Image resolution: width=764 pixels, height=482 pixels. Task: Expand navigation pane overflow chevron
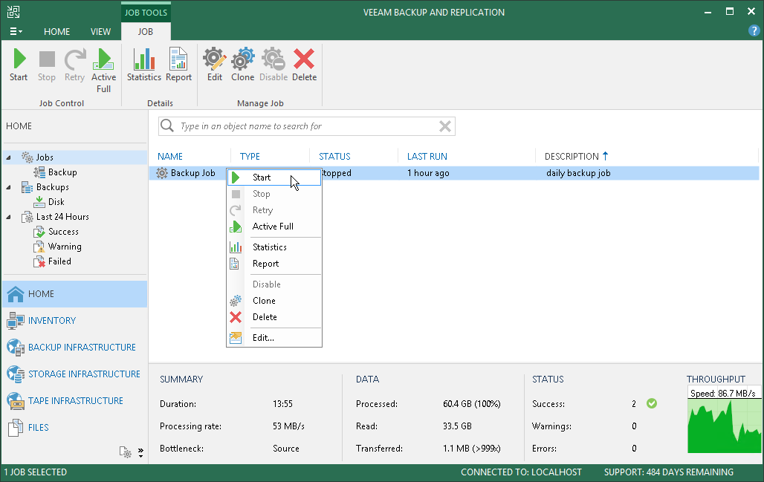[x=140, y=453]
